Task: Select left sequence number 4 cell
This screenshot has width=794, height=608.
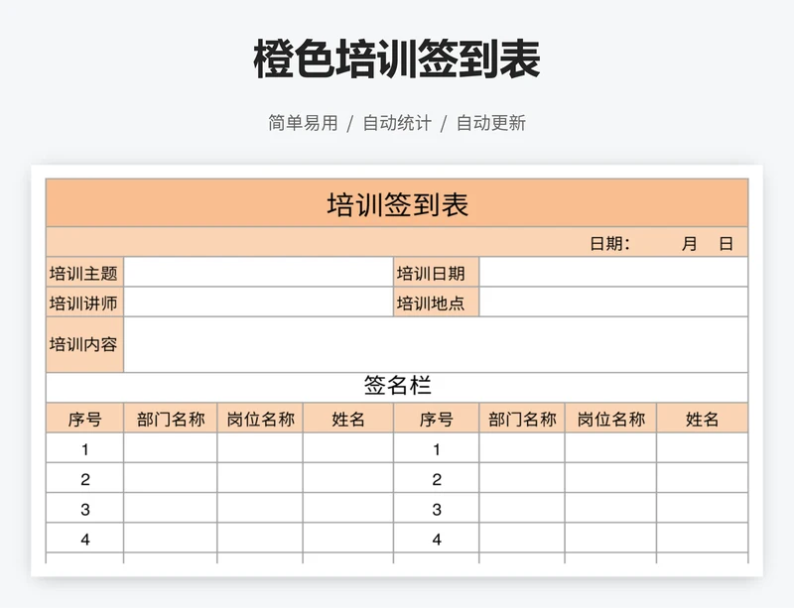Action: (84, 538)
